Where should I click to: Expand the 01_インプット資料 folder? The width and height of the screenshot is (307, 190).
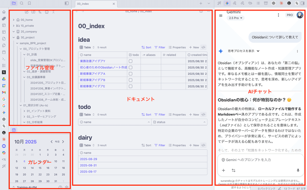coord(24,111)
